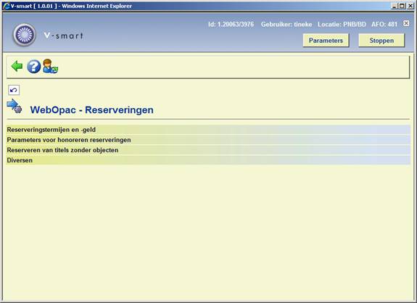Click the AFO: 481 label
The height and width of the screenshot is (303, 417).
coord(384,25)
